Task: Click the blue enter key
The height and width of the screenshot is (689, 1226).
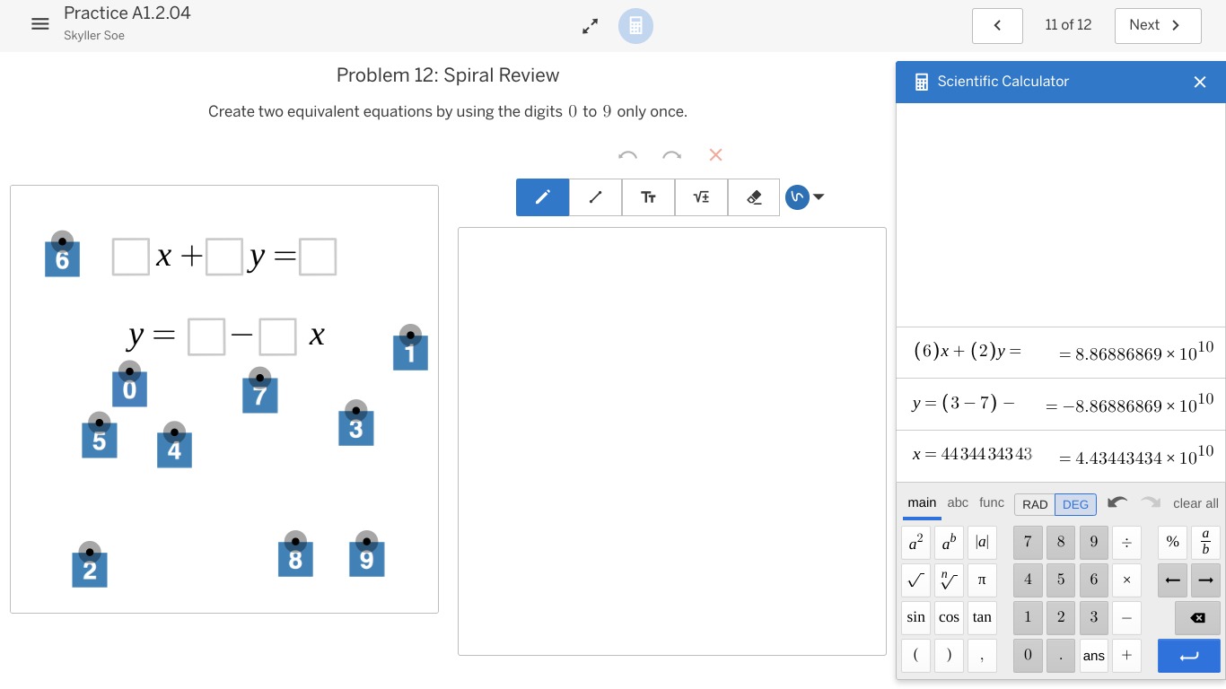Action: pyautogui.click(x=1189, y=656)
